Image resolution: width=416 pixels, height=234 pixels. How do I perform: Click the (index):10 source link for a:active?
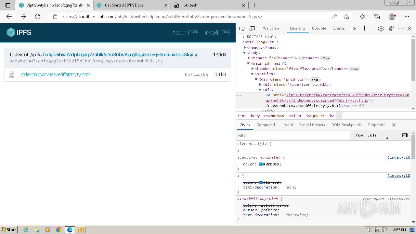tap(399, 157)
